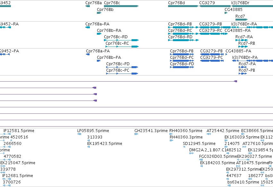Select the 2666560 feature label
The width and height of the screenshot is (273, 187).
click(13, 144)
